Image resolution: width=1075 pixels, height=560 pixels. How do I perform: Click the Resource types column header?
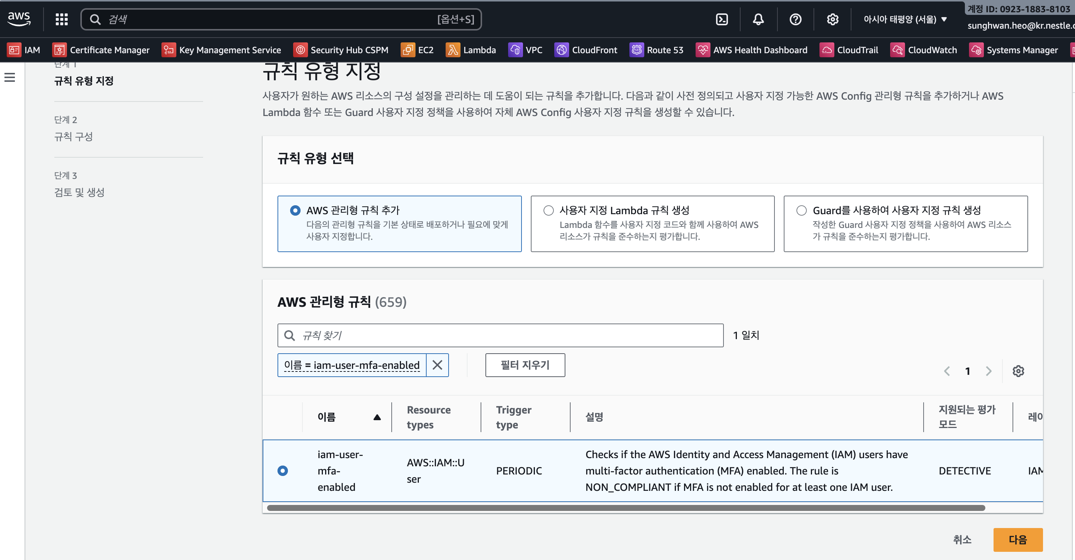(x=429, y=417)
